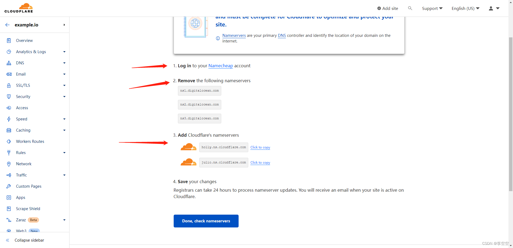This screenshot has height=248, width=513.
Task: Open the English (US) language dropdown
Action: [465, 9]
